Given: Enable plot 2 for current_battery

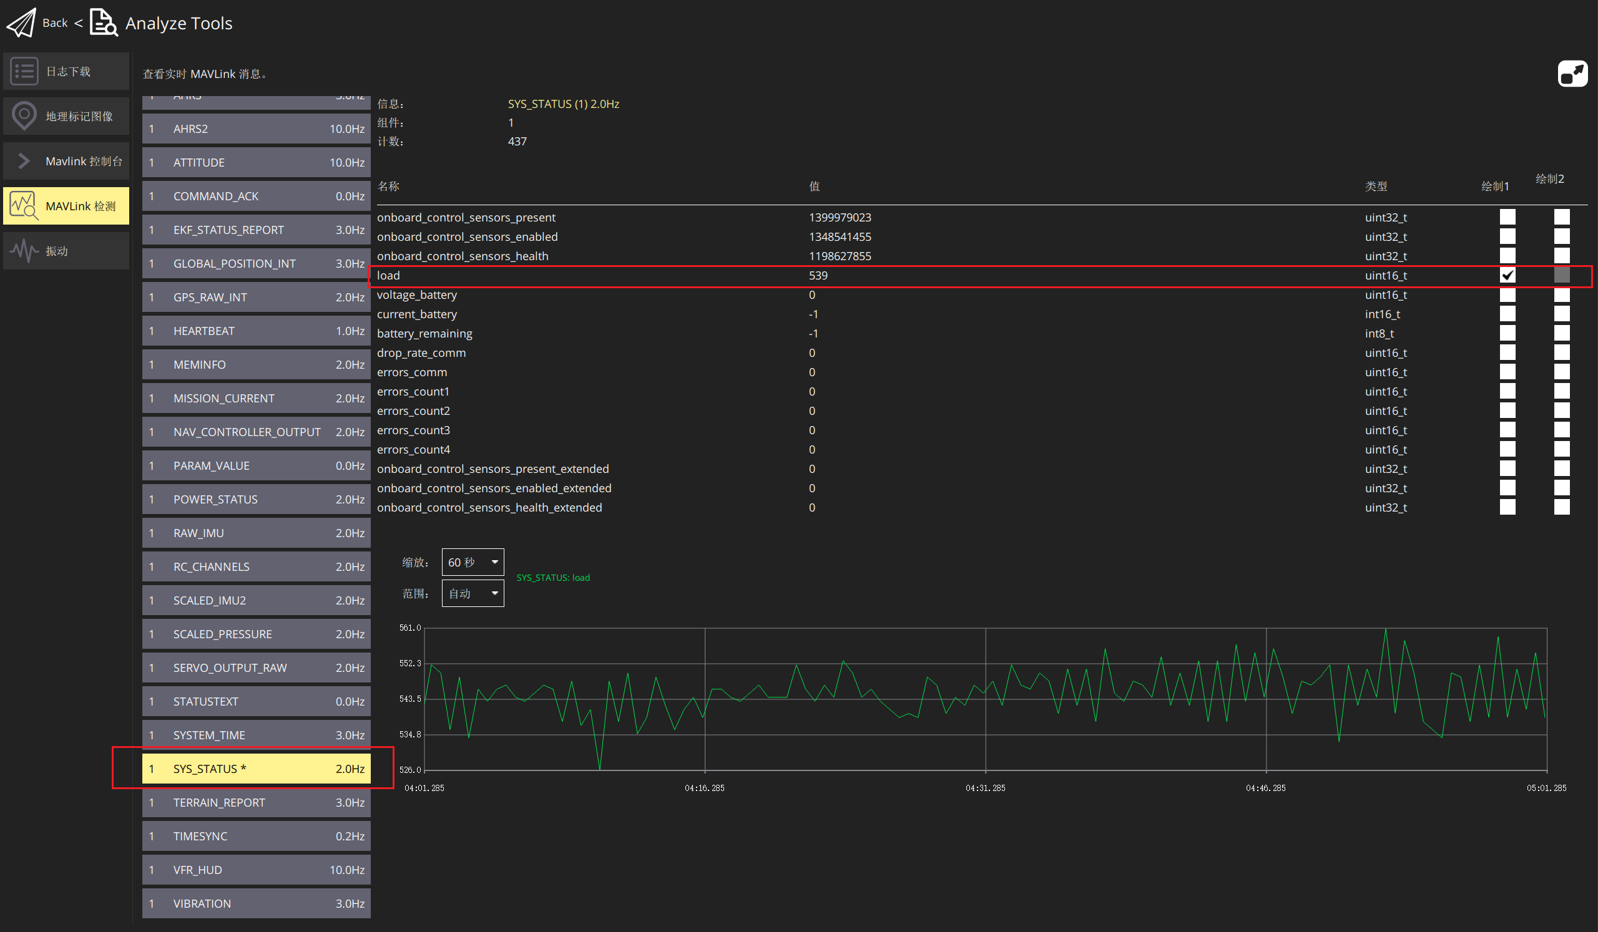Looking at the screenshot, I should pyautogui.click(x=1561, y=314).
